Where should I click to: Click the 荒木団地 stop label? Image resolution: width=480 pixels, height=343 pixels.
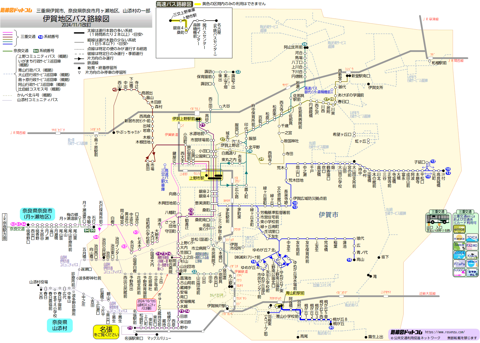click(296, 180)
